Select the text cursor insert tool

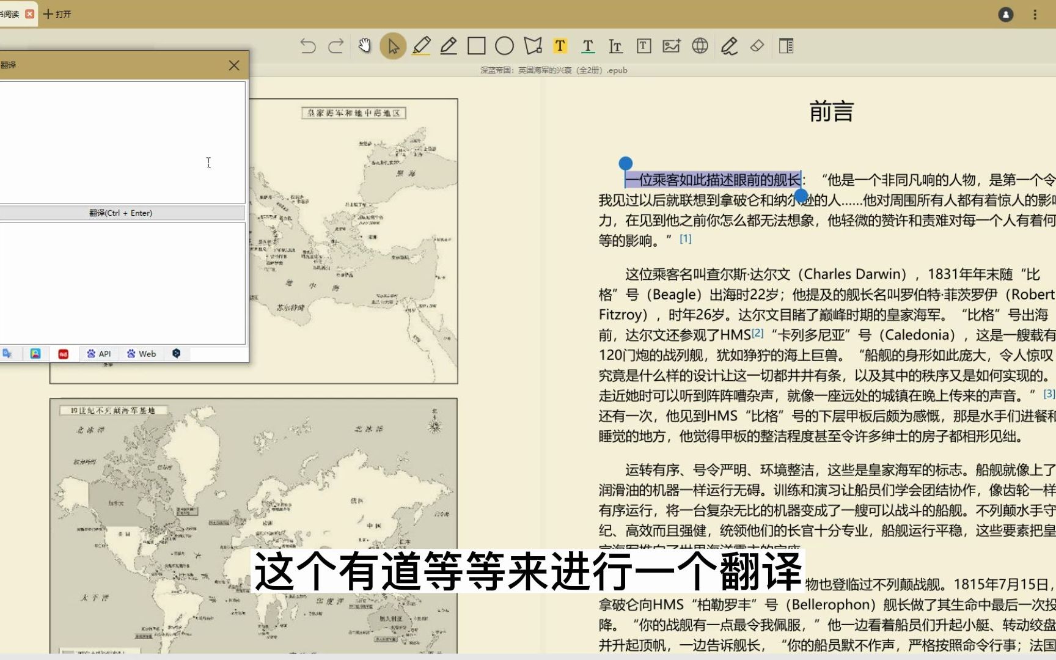[615, 46]
